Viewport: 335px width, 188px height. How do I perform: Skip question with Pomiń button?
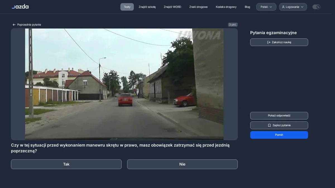coord(279,135)
